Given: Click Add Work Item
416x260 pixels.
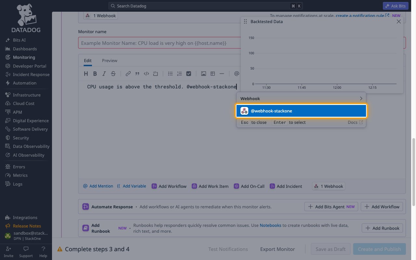Looking at the screenshot, I should click(x=210, y=186).
